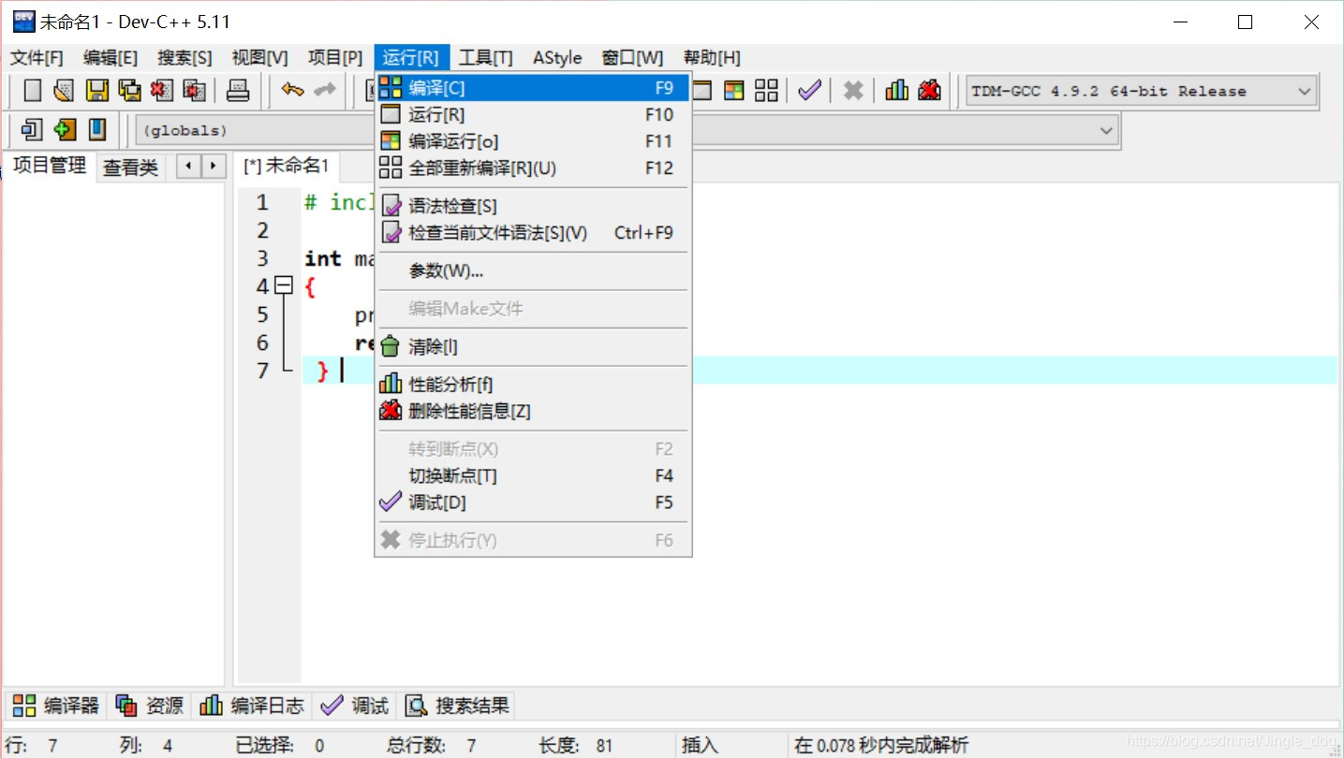Open the 项目[P] menu
1344x758 pixels.
click(335, 58)
